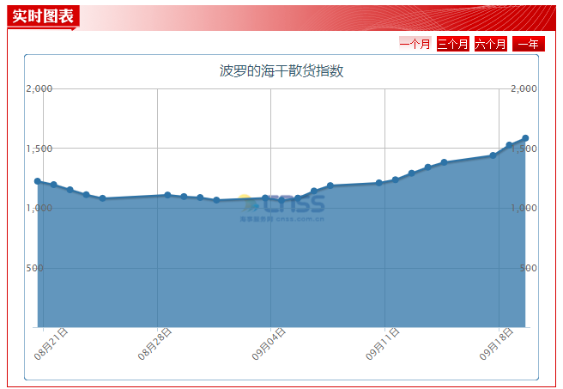Image resolution: width=563 pixels, height=389 pixels.
Task: Click the 实时图表 header tab
Action: point(43,15)
